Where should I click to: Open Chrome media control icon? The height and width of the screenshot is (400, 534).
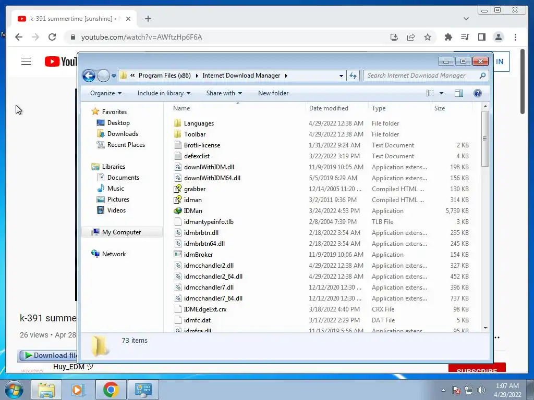[465, 37]
